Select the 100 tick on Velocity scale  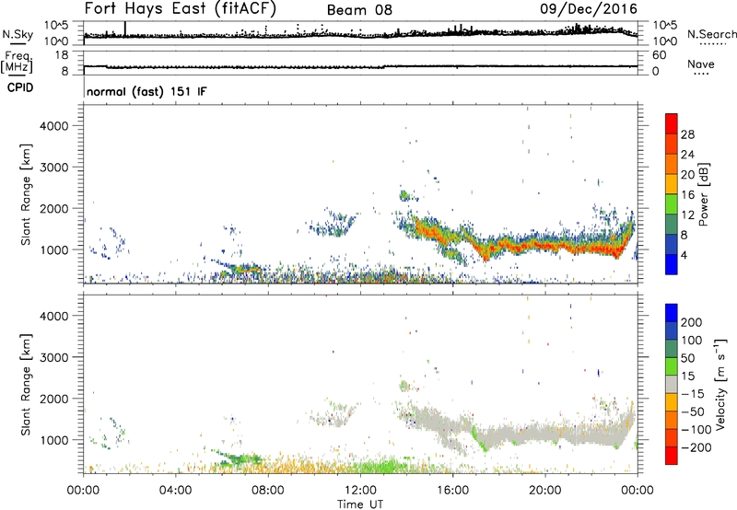(x=692, y=340)
